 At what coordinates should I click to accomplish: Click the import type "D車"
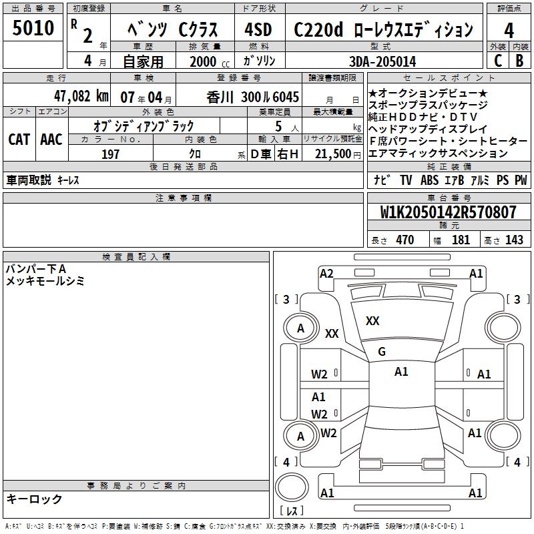pos(261,154)
